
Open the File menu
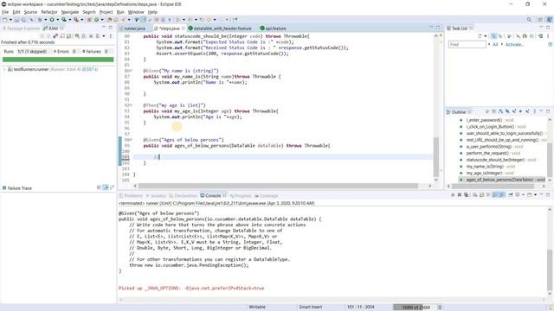[5, 12]
